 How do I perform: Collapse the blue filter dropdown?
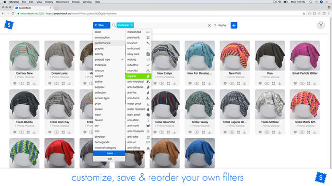click(x=101, y=25)
